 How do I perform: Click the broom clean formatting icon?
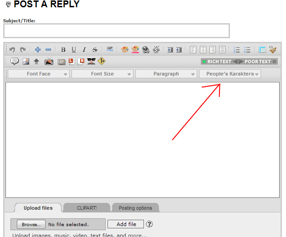(273, 50)
